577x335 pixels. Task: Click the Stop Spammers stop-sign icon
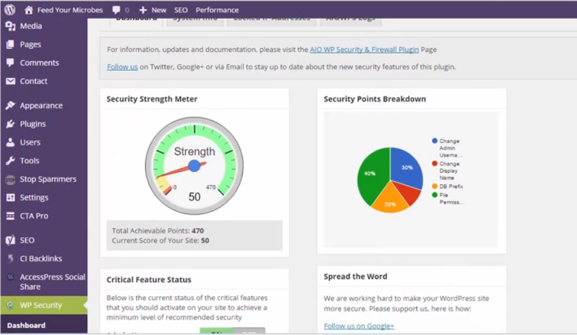[10, 179]
